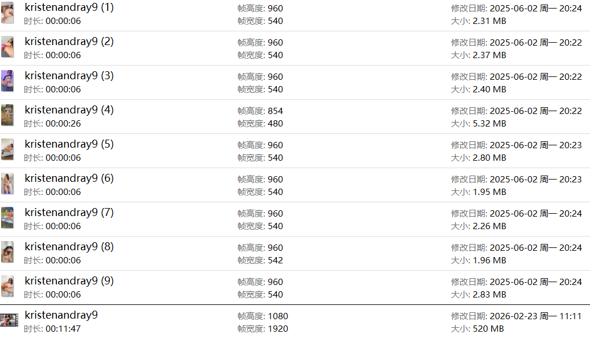Click the thumbnail of kristenandray9 (1)
Image resolution: width=590 pixels, height=338 pixels.
[7, 13]
